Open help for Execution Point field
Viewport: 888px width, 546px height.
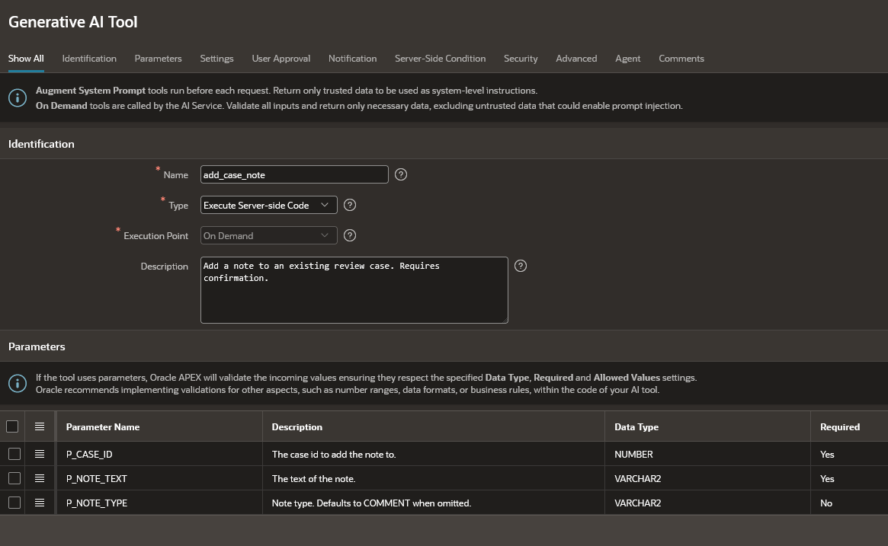(x=350, y=235)
